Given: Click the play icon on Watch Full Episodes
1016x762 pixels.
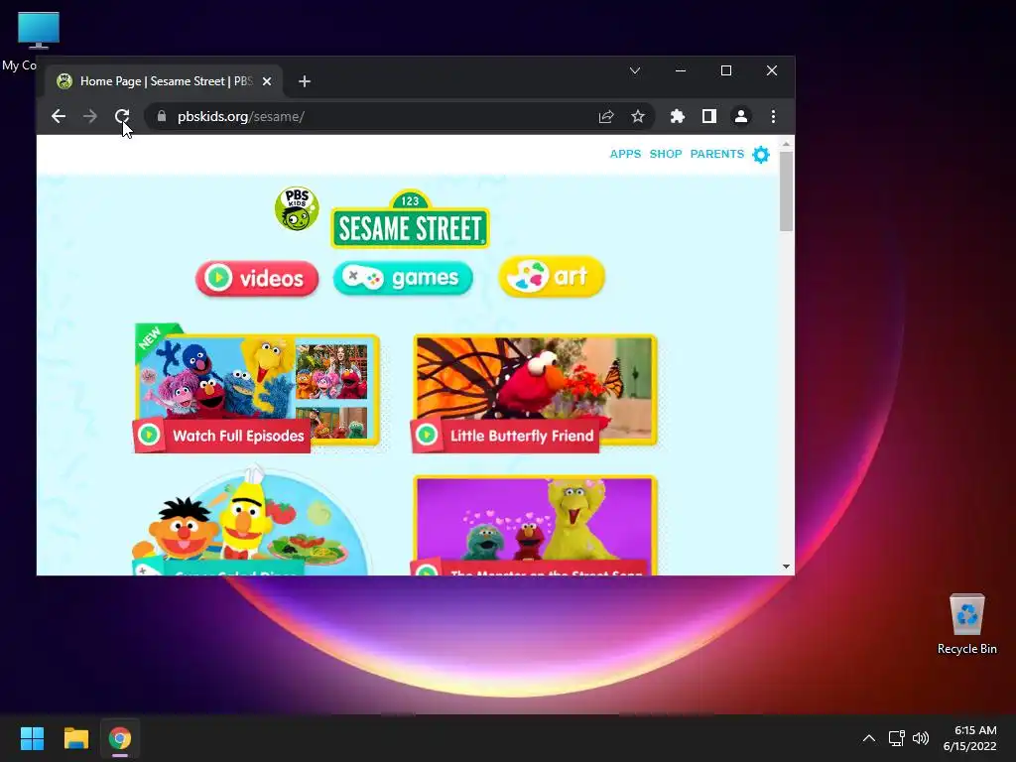Looking at the screenshot, I should [149, 435].
